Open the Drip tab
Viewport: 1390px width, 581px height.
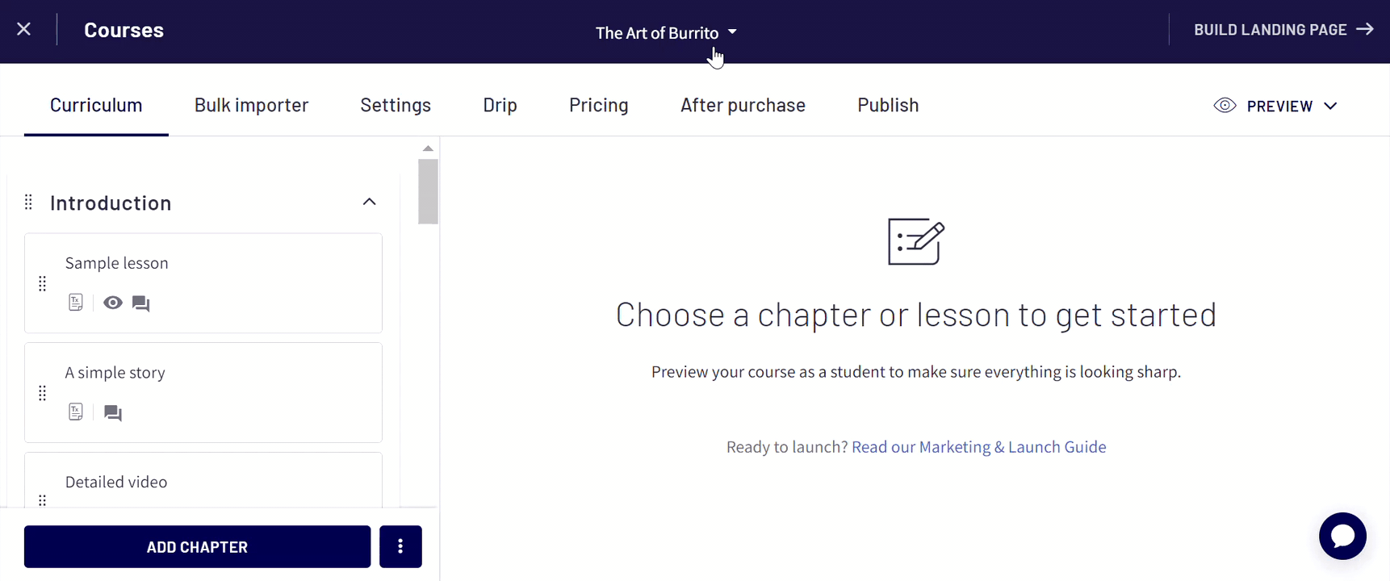(x=500, y=105)
